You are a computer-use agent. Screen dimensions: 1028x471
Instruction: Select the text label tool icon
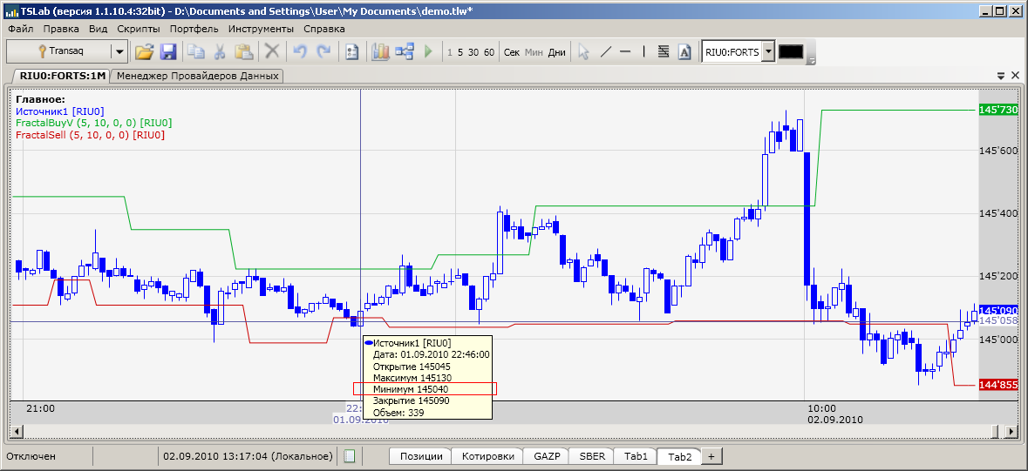(684, 51)
